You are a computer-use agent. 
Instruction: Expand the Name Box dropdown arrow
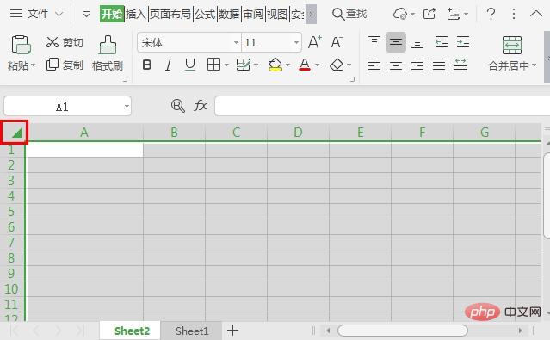(127, 106)
